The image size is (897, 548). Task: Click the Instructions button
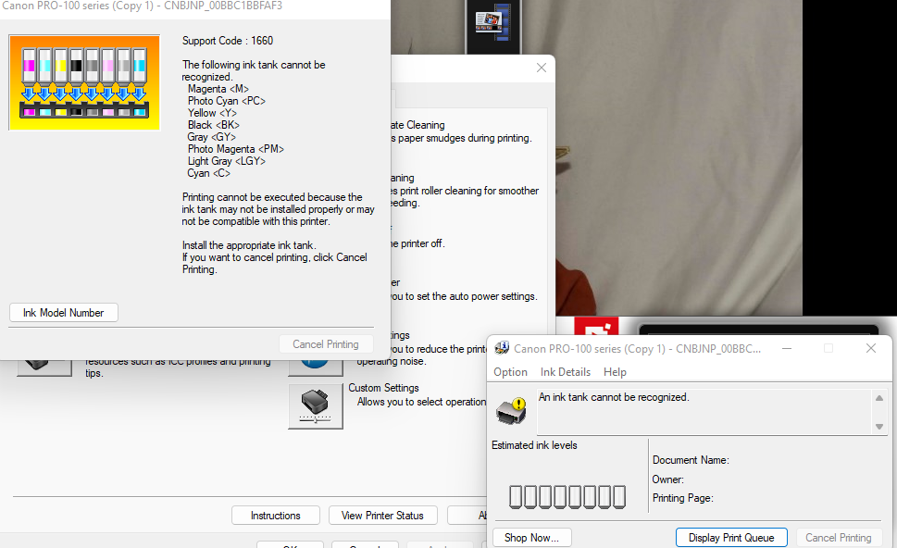point(275,515)
